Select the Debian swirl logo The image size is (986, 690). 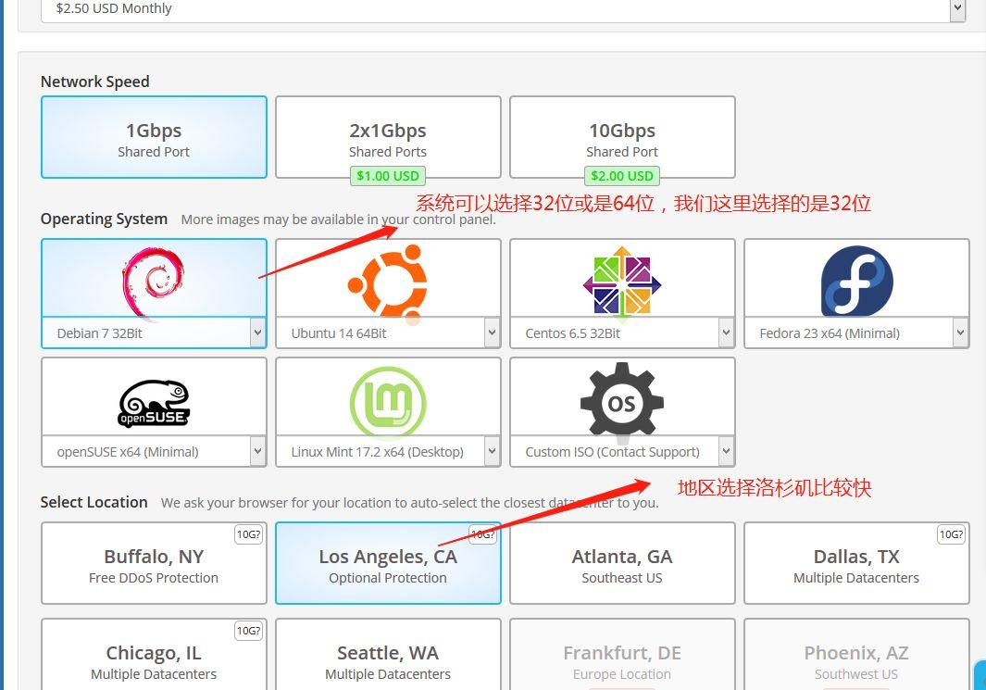[153, 282]
